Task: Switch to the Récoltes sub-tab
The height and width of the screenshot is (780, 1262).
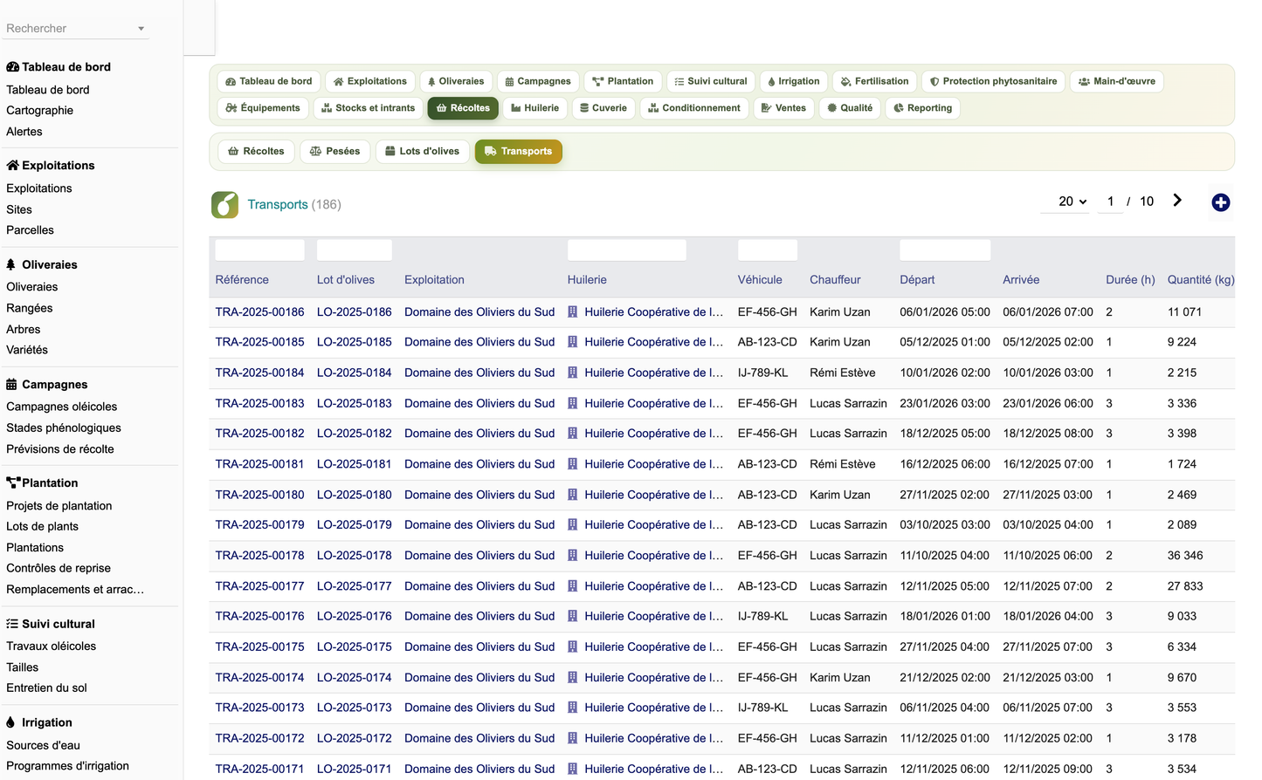Action: pyautogui.click(x=256, y=151)
